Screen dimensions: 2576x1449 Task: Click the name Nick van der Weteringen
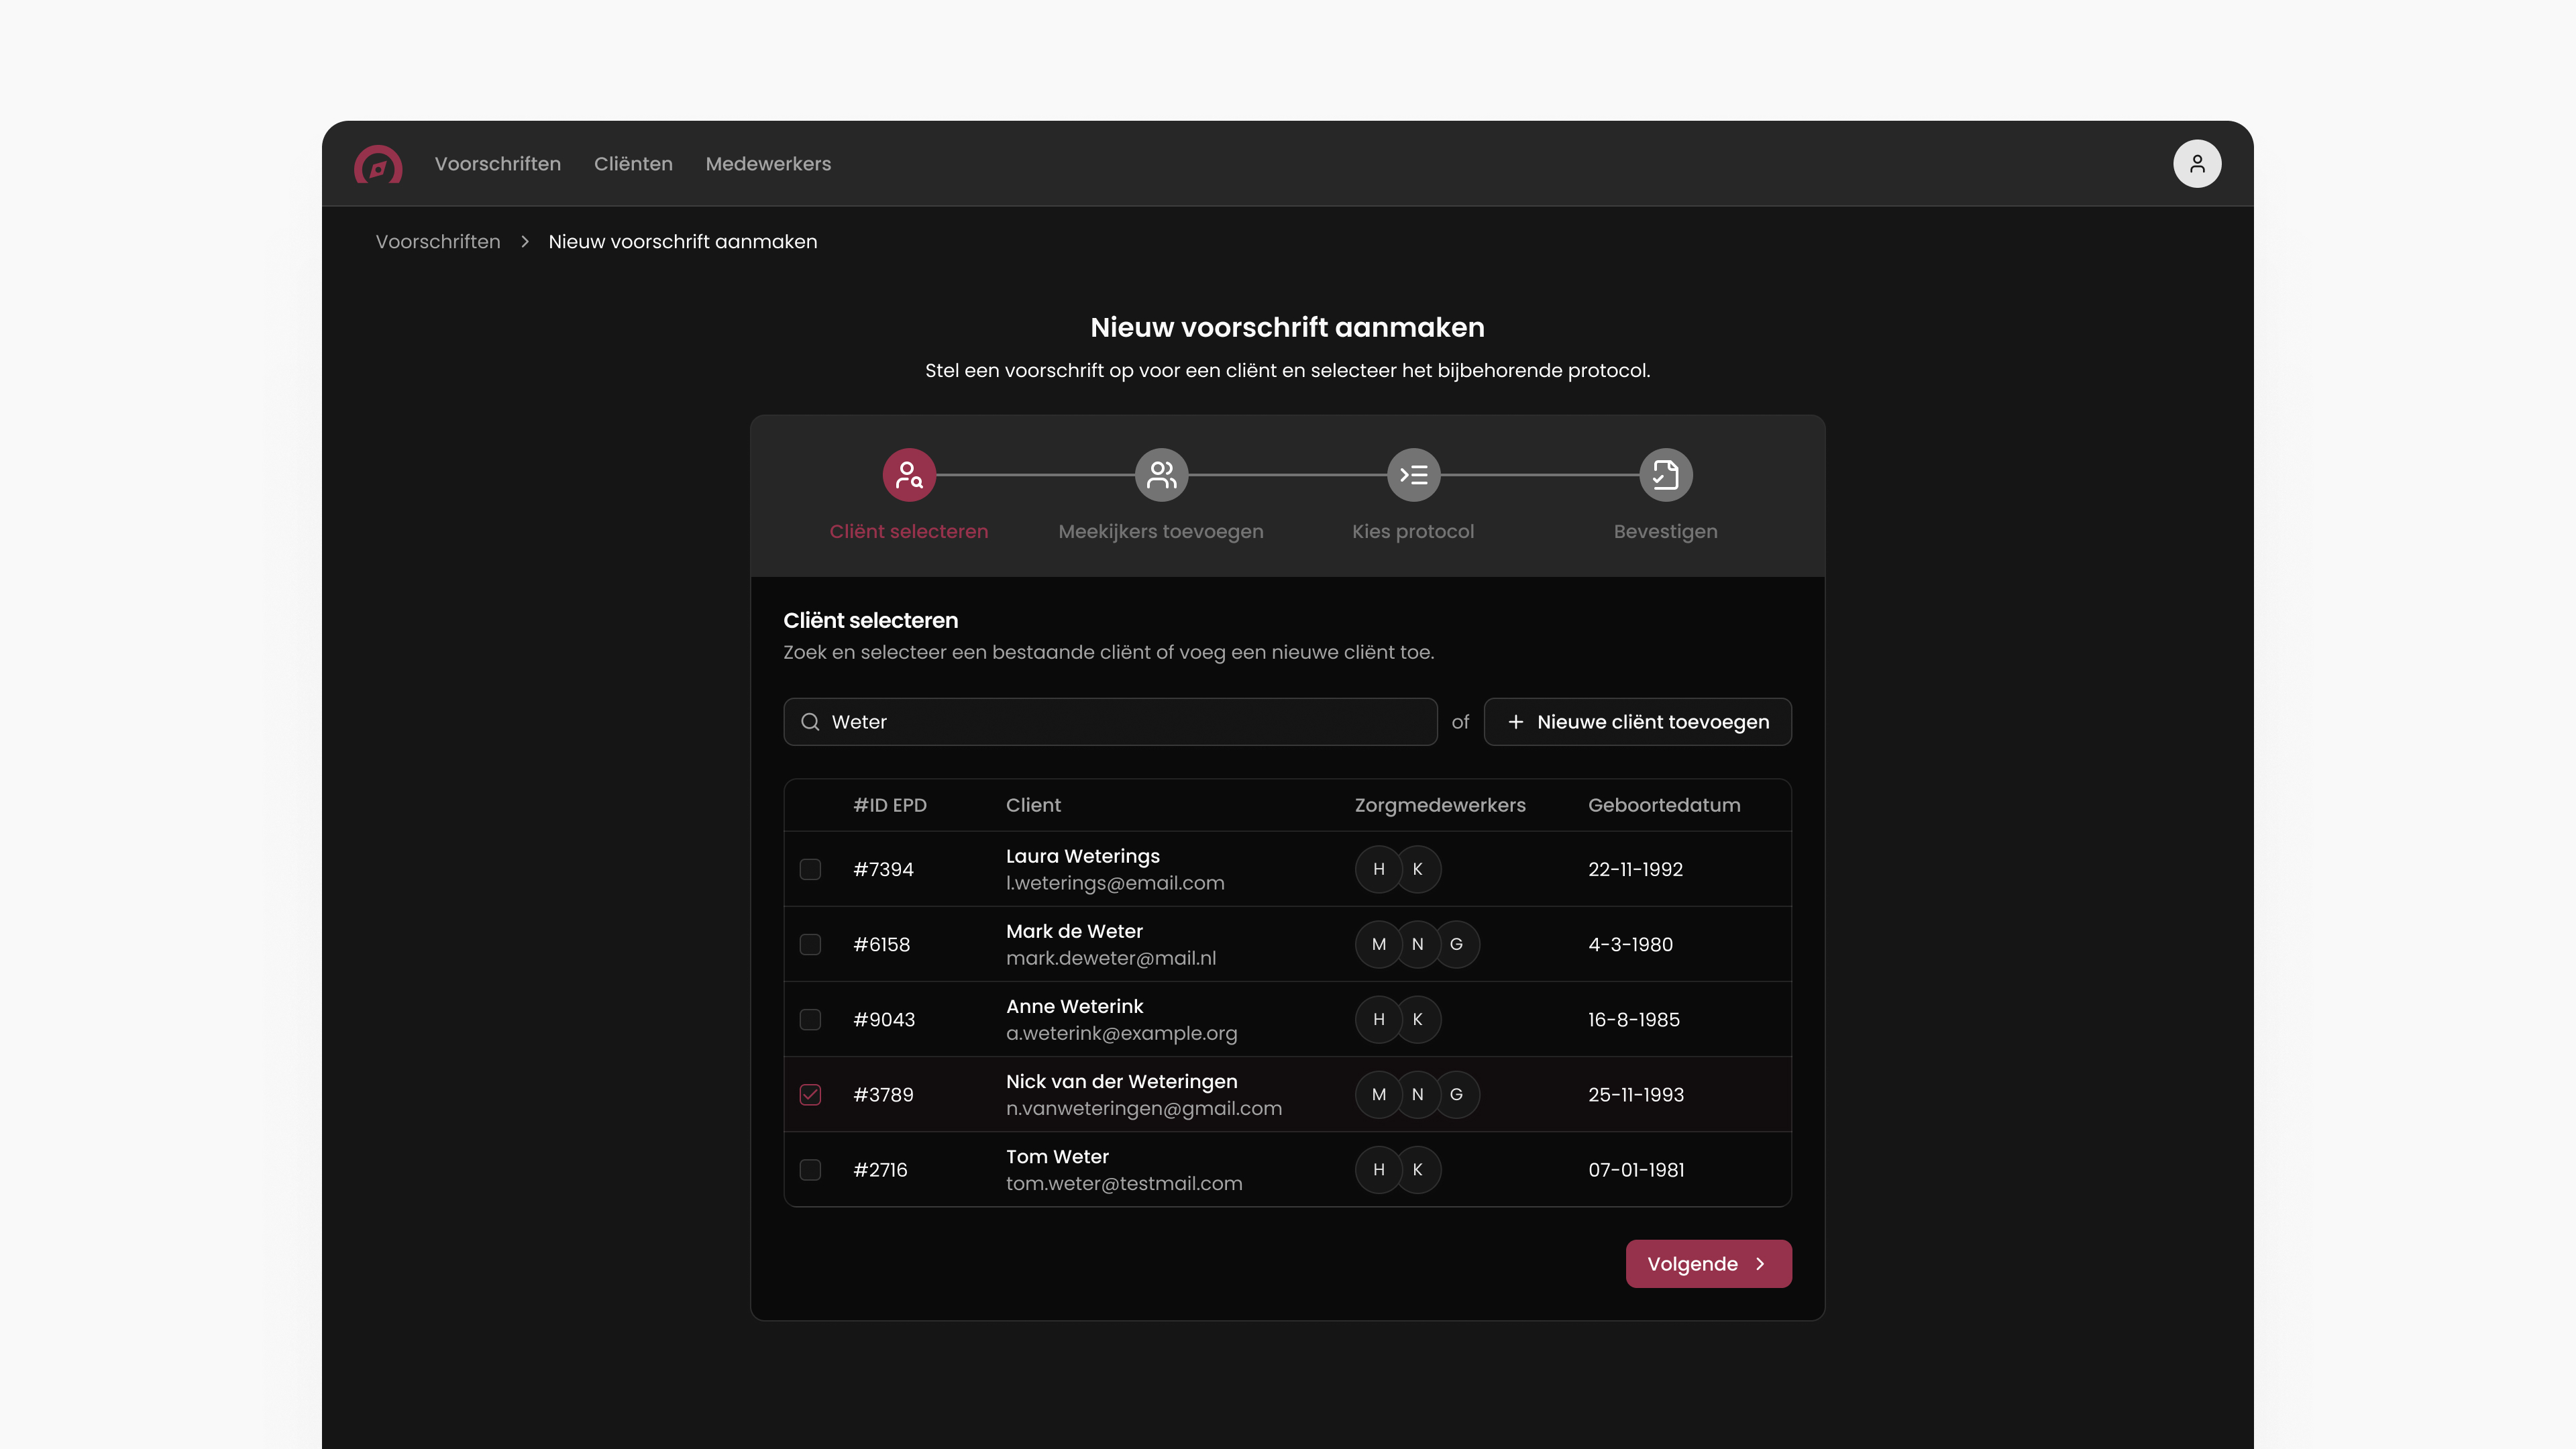tap(1121, 1081)
